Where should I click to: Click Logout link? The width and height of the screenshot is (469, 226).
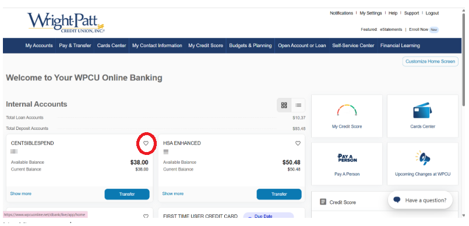click(x=432, y=13)
